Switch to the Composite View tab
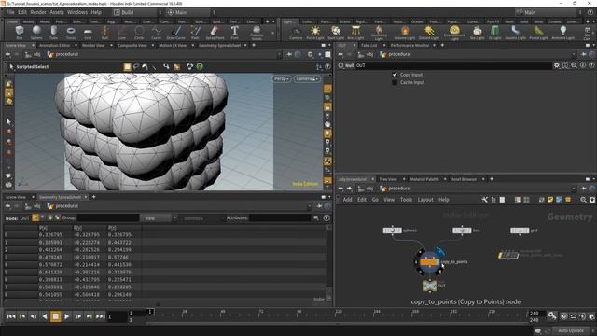The width and height of the screenshot is (597, 336). (x=132, y=46)
